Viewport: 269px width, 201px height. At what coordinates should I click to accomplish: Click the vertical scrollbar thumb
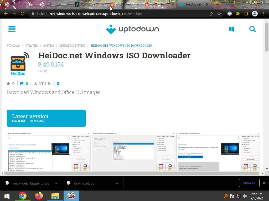[x=267, y=37]
